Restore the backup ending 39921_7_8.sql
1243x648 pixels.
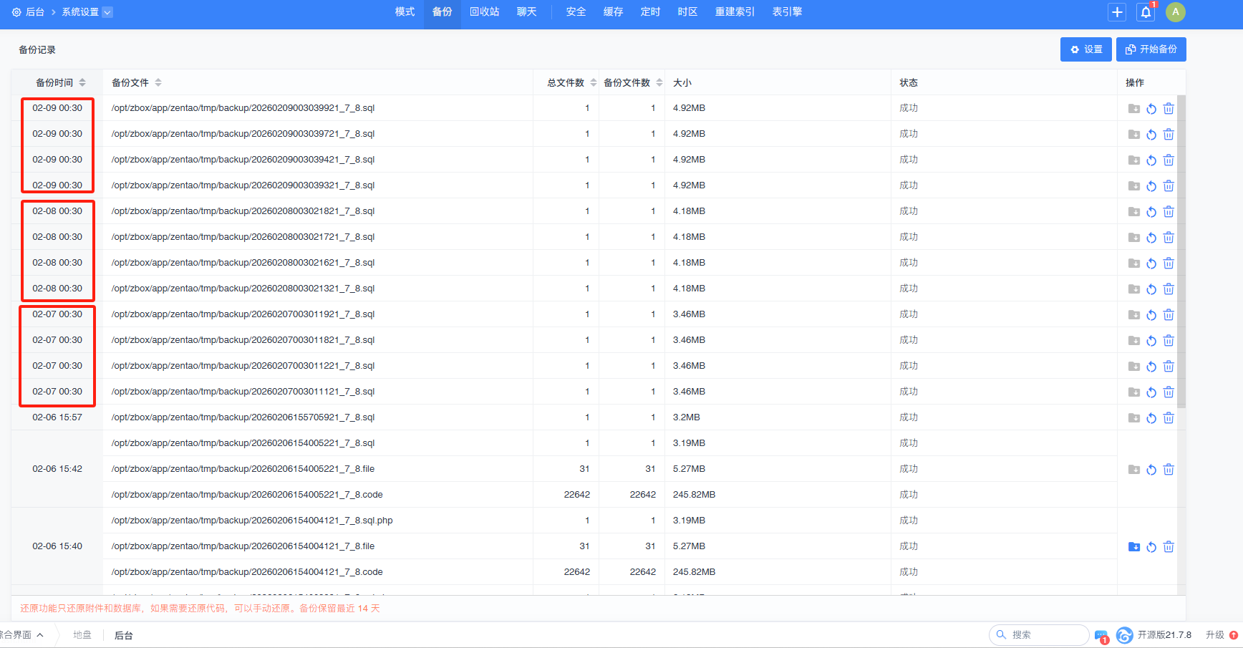coord(1151,109)
